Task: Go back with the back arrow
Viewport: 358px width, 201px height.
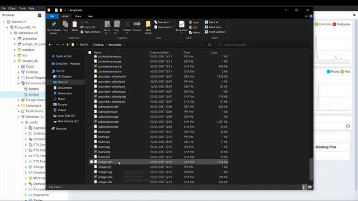Action: (50, 45)
